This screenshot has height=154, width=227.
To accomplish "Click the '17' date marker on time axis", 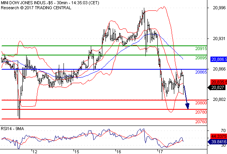I will 160,152.
